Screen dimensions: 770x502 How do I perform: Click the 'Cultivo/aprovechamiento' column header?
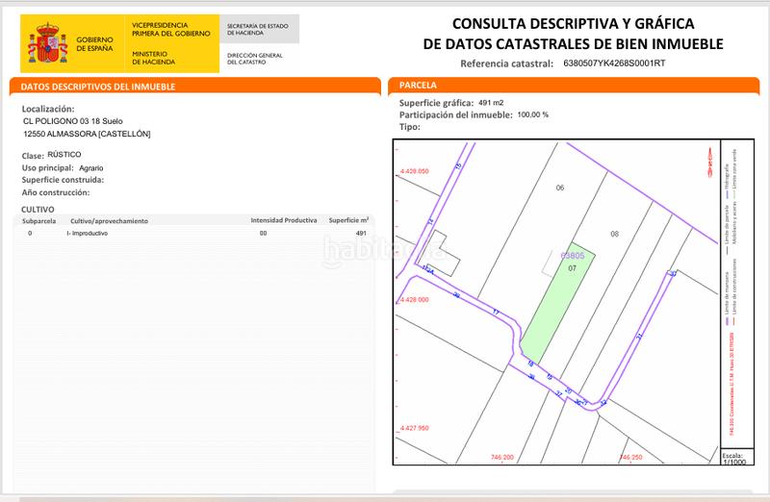(109, 220)
